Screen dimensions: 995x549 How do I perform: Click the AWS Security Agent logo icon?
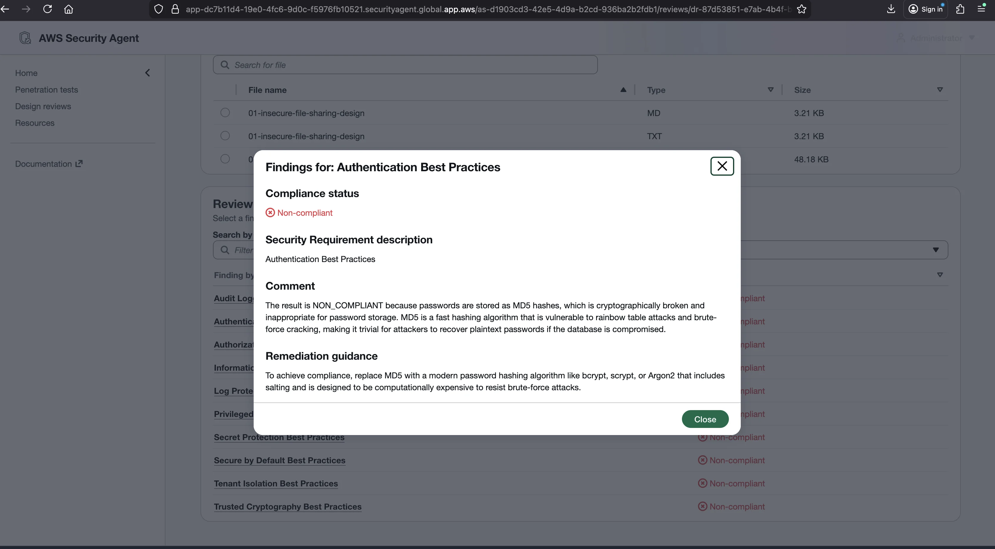click(x=25, y=38)
